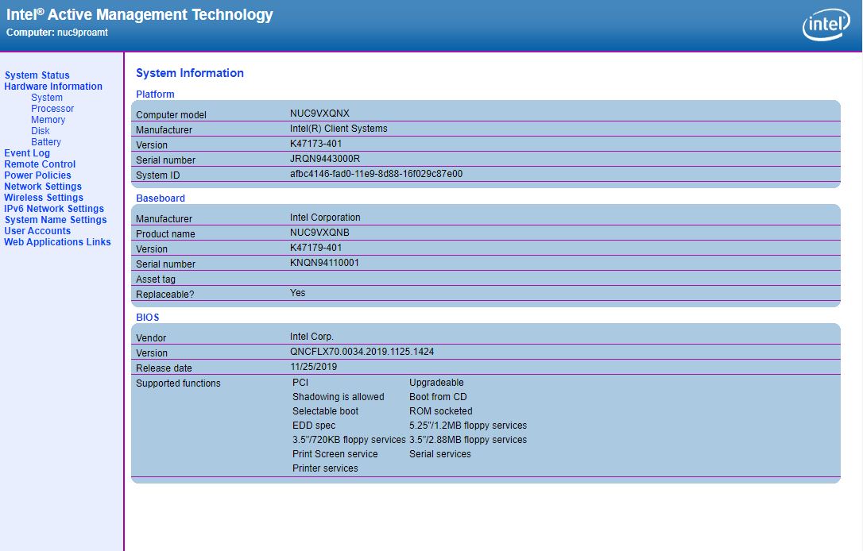
Task: Manage User Accounts
Action: (37, 231)
